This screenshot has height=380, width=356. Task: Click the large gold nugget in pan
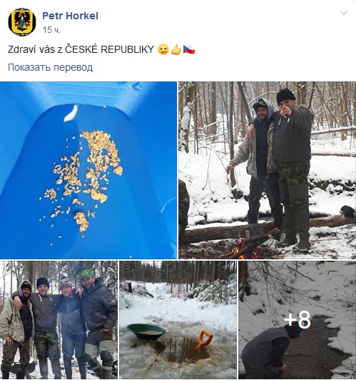pos(98,196)
